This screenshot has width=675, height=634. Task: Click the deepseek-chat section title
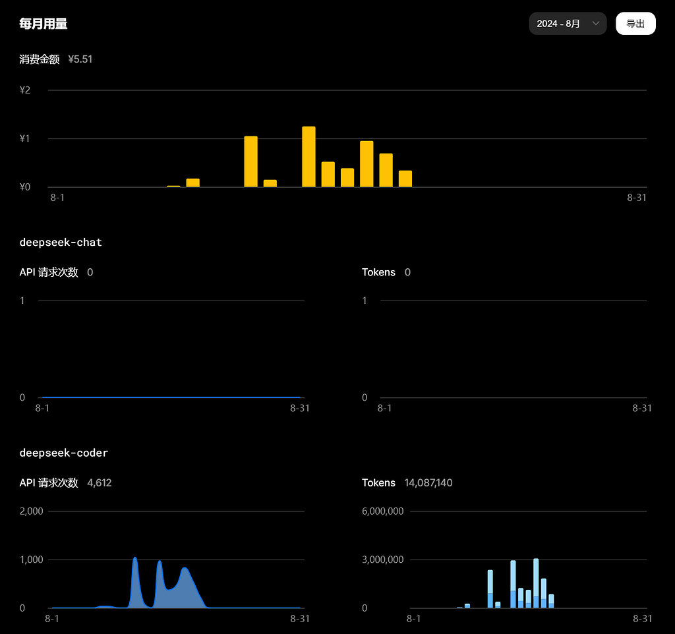[x=61, y=243]
